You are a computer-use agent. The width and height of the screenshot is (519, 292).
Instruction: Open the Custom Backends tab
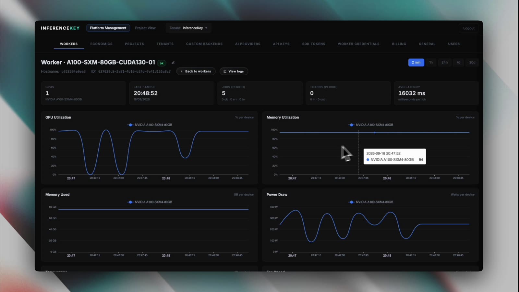[204, 44]
